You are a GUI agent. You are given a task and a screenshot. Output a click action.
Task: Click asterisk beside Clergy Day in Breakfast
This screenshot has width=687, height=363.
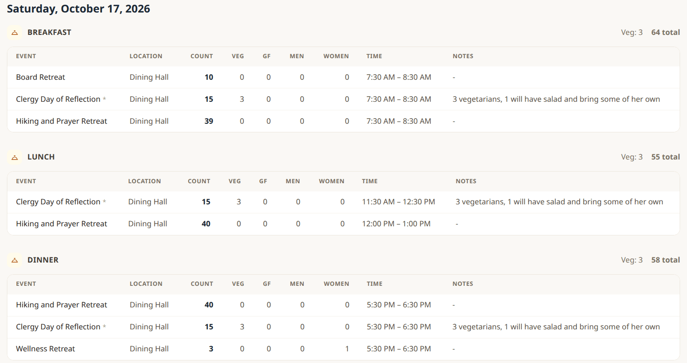(x=104, y=99)
